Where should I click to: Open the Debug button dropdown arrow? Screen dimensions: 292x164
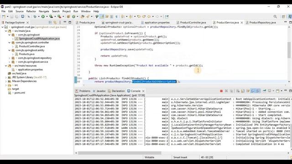[x=39, y=16]
